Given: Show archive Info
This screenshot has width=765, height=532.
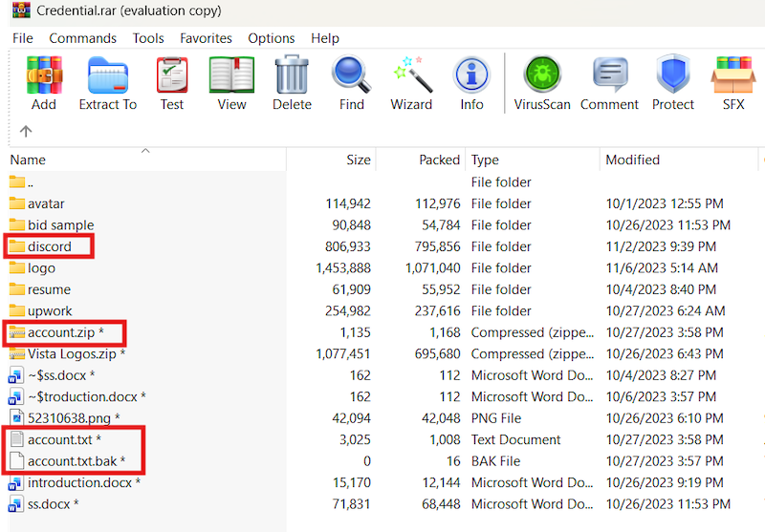Looking at the screenshot, I should coord(471,75).
